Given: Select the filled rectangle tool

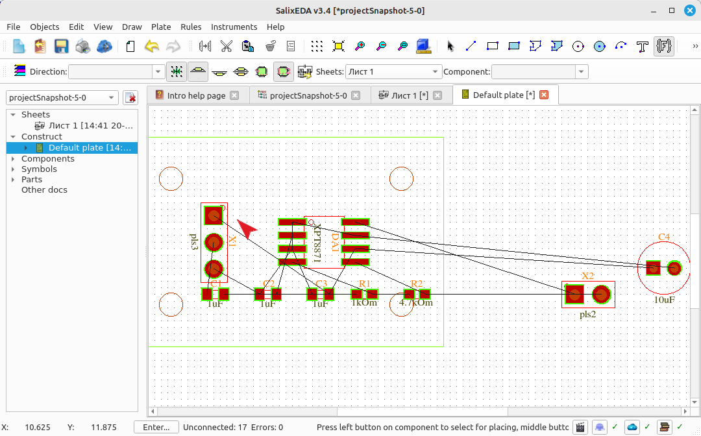Looking at the screenshot, I should 513,46.
